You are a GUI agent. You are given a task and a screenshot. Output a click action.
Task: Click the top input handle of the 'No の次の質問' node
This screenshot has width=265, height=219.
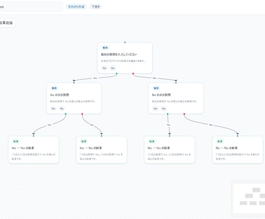[176, 82]
